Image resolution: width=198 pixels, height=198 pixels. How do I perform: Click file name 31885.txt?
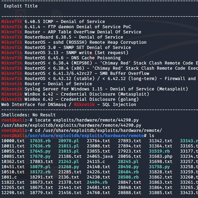160,192
